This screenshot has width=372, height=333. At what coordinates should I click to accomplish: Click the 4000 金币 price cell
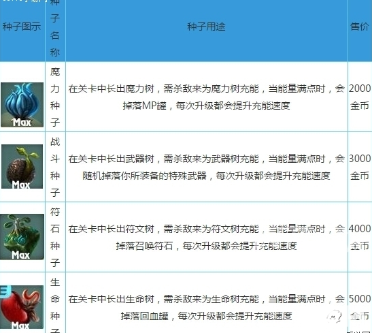click(360, 237)
